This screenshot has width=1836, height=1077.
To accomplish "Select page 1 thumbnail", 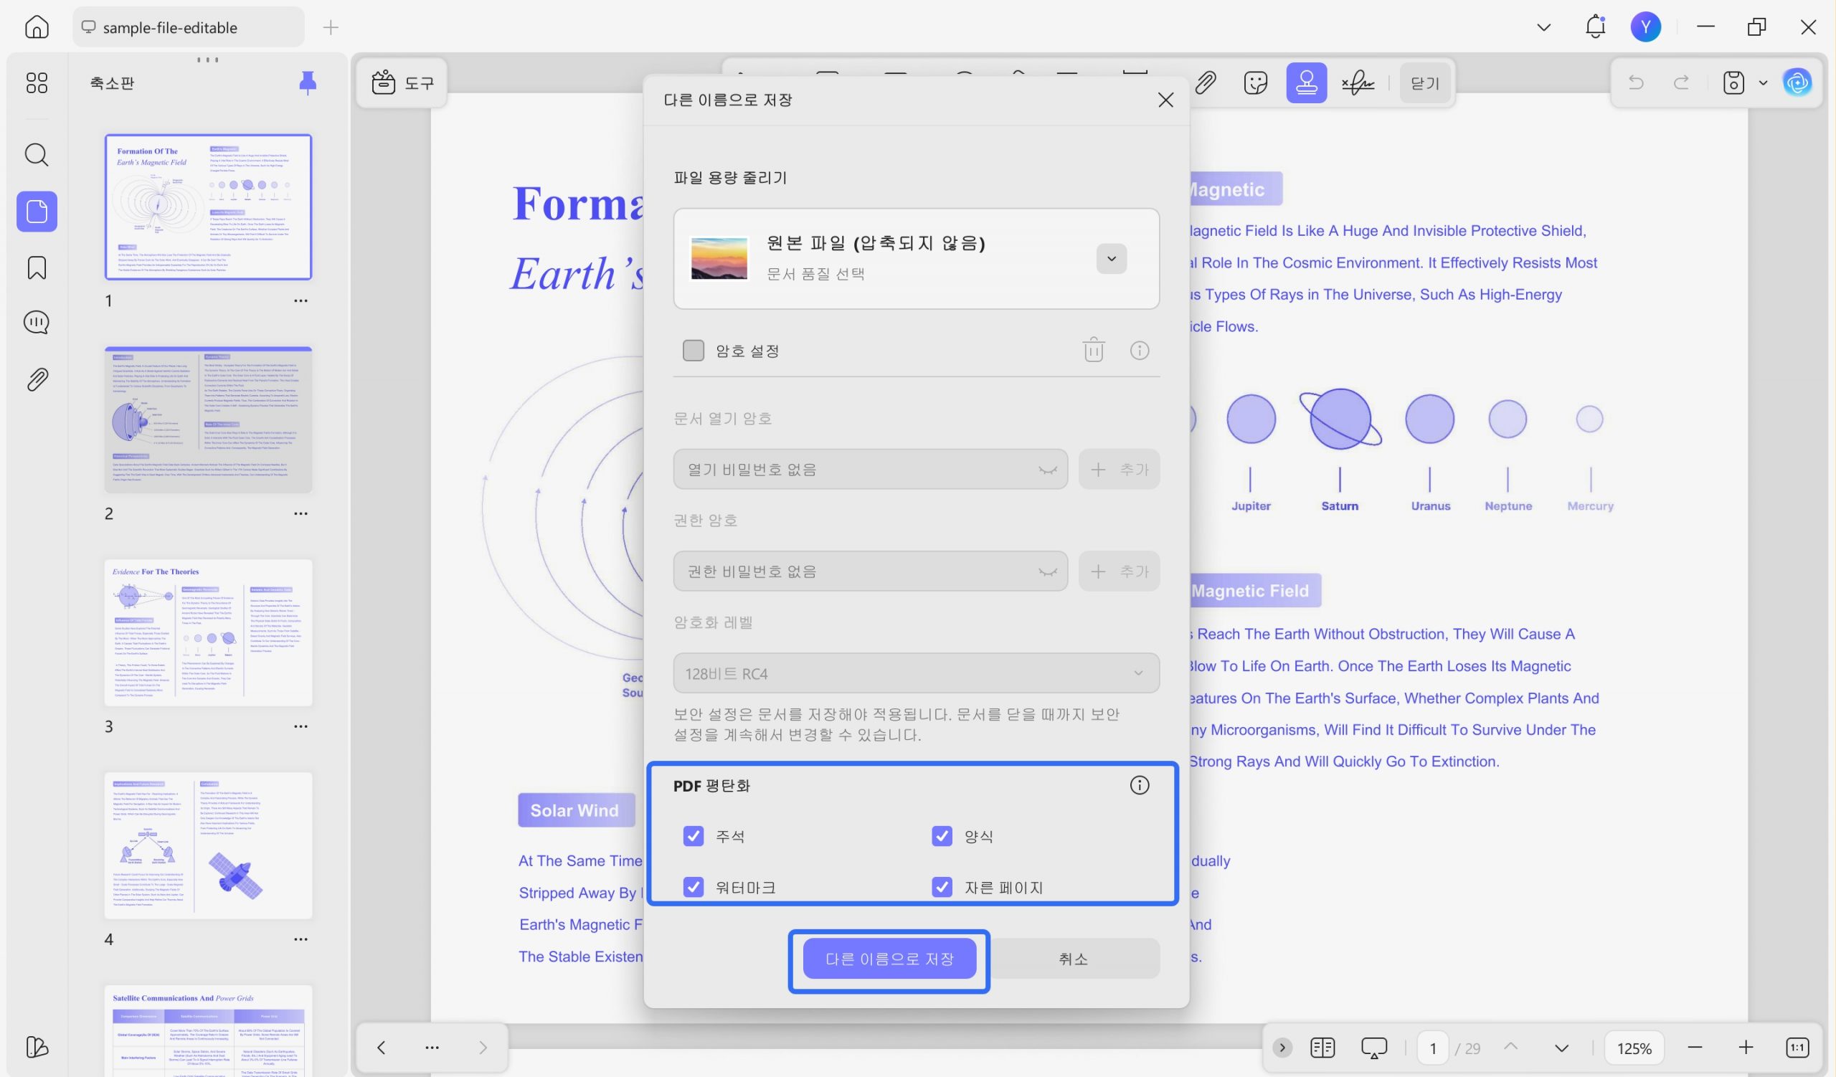I will (x=209, y=207).
